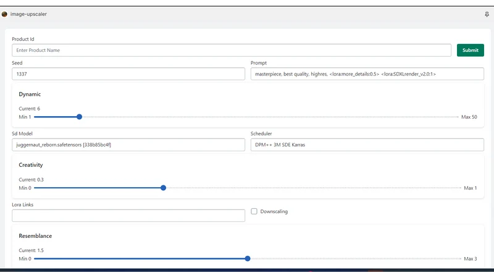Image resolution: width=494 pixels, height=278 pixels.
Task: Click the Resemblance slider handle
Action: 248,258
